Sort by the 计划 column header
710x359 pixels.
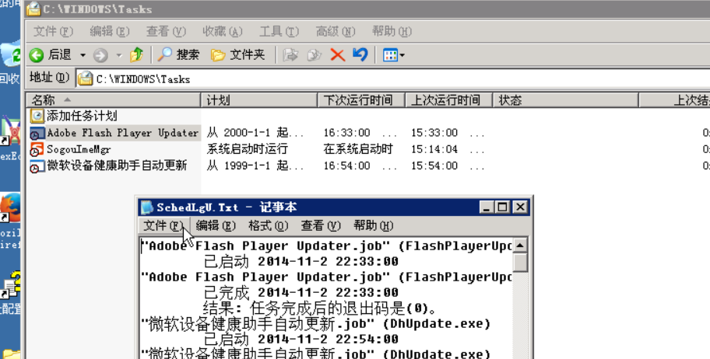point(259,100)
